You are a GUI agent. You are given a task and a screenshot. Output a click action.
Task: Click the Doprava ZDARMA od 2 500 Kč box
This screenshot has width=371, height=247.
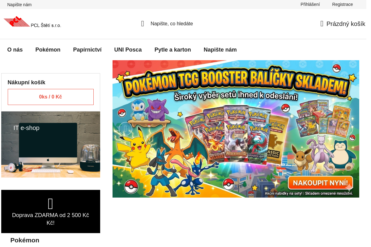coord(51,211)
